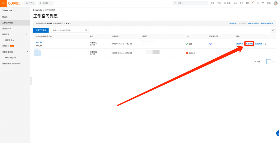Click the DataWorks breadcrumb link
279x143 pixels.
pos(38,10)
